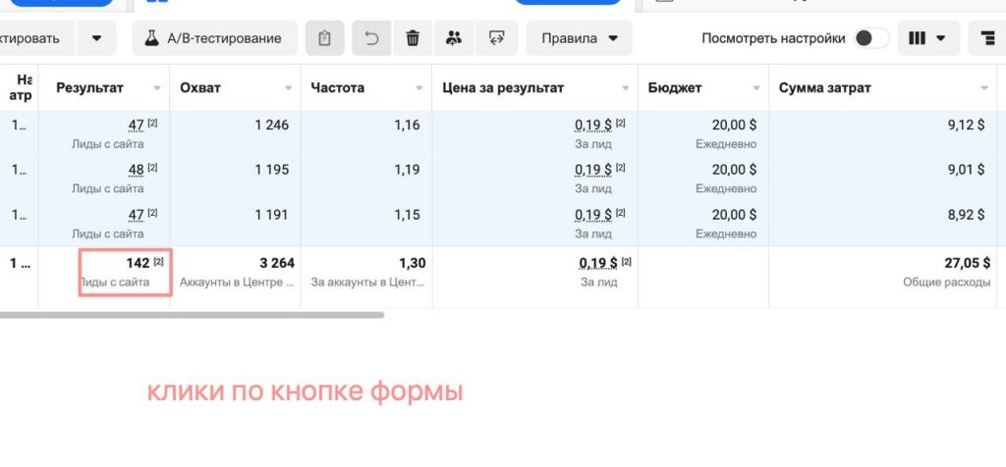Click the breakdown icon at toolbar right edge
The width and height of the screenshot is (1006, 467).
click(985, 38)
